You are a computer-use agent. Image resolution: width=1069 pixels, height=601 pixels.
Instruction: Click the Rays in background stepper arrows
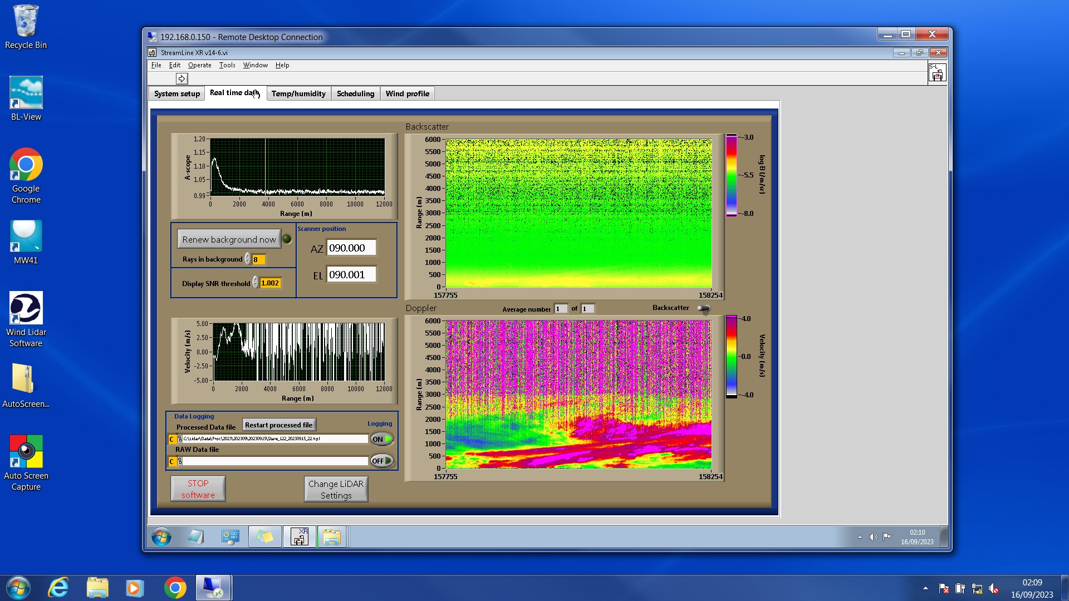(248, 259)
